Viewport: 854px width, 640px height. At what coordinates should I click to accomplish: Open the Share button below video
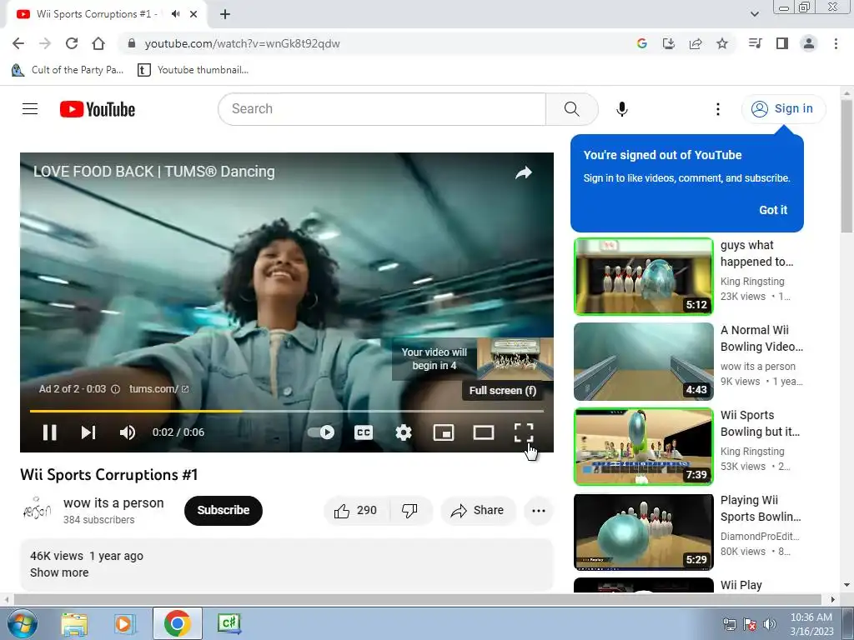click(x=478, y=511)
